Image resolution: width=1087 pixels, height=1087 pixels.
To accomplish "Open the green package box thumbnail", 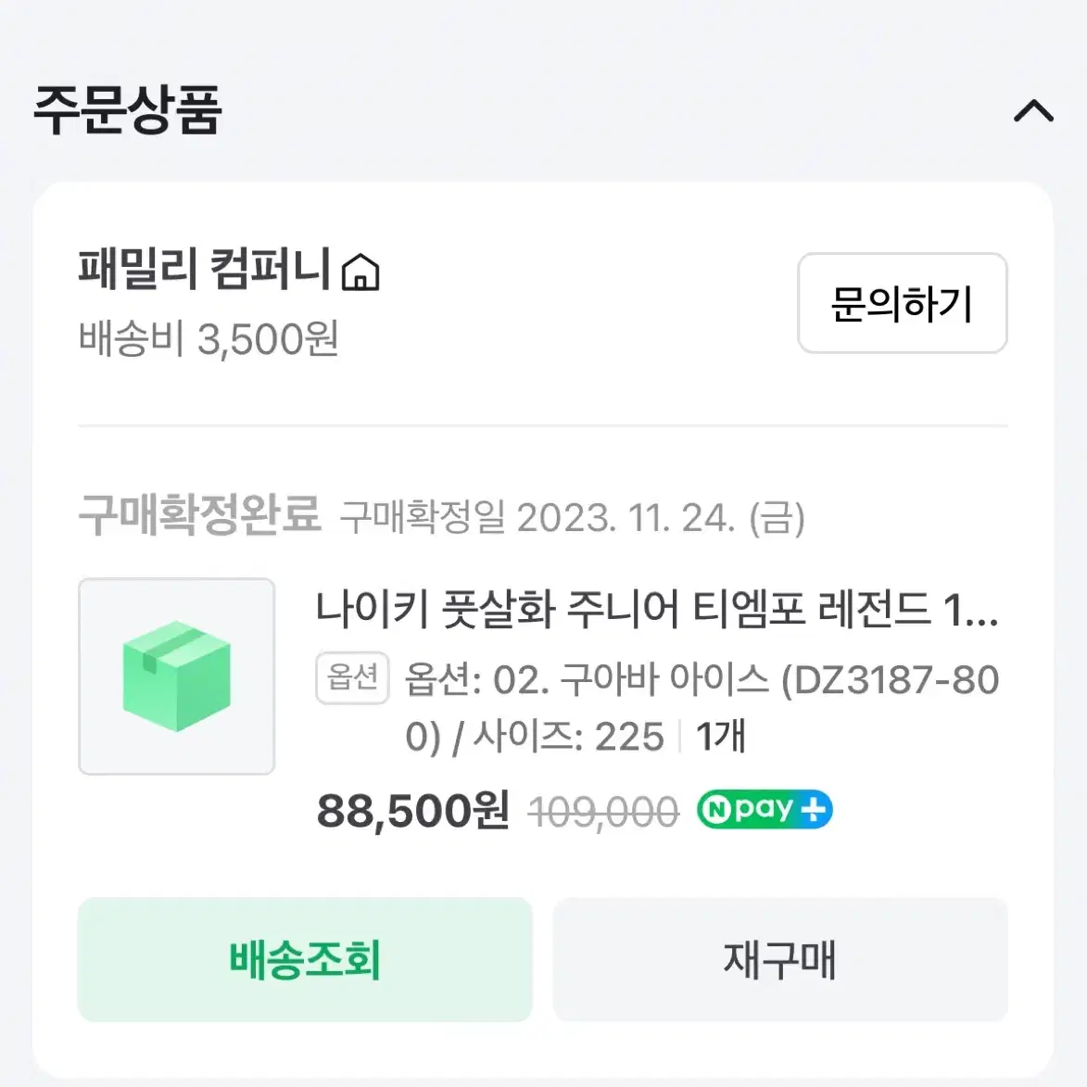I will point(177,676).
